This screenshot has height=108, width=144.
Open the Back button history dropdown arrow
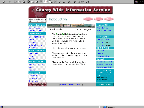[x=6, y=2]
